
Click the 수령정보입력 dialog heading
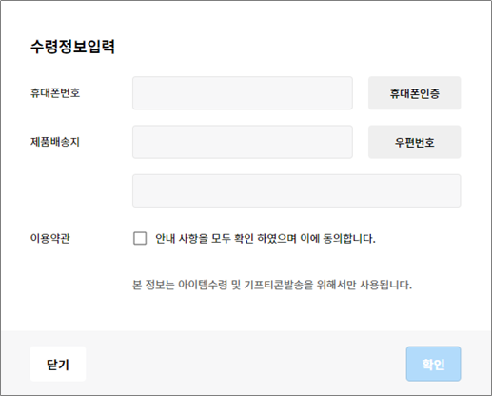(x=72, y=47)
